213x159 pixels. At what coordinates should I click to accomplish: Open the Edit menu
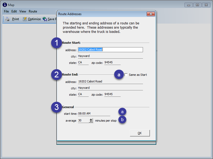[x=14, y=11]
